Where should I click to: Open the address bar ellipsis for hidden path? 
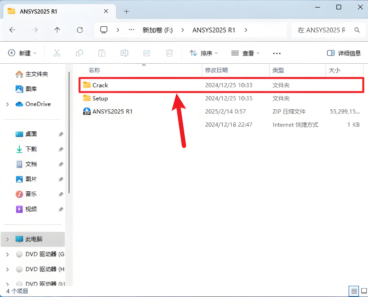pyautogui.click(x=132, y=30)
